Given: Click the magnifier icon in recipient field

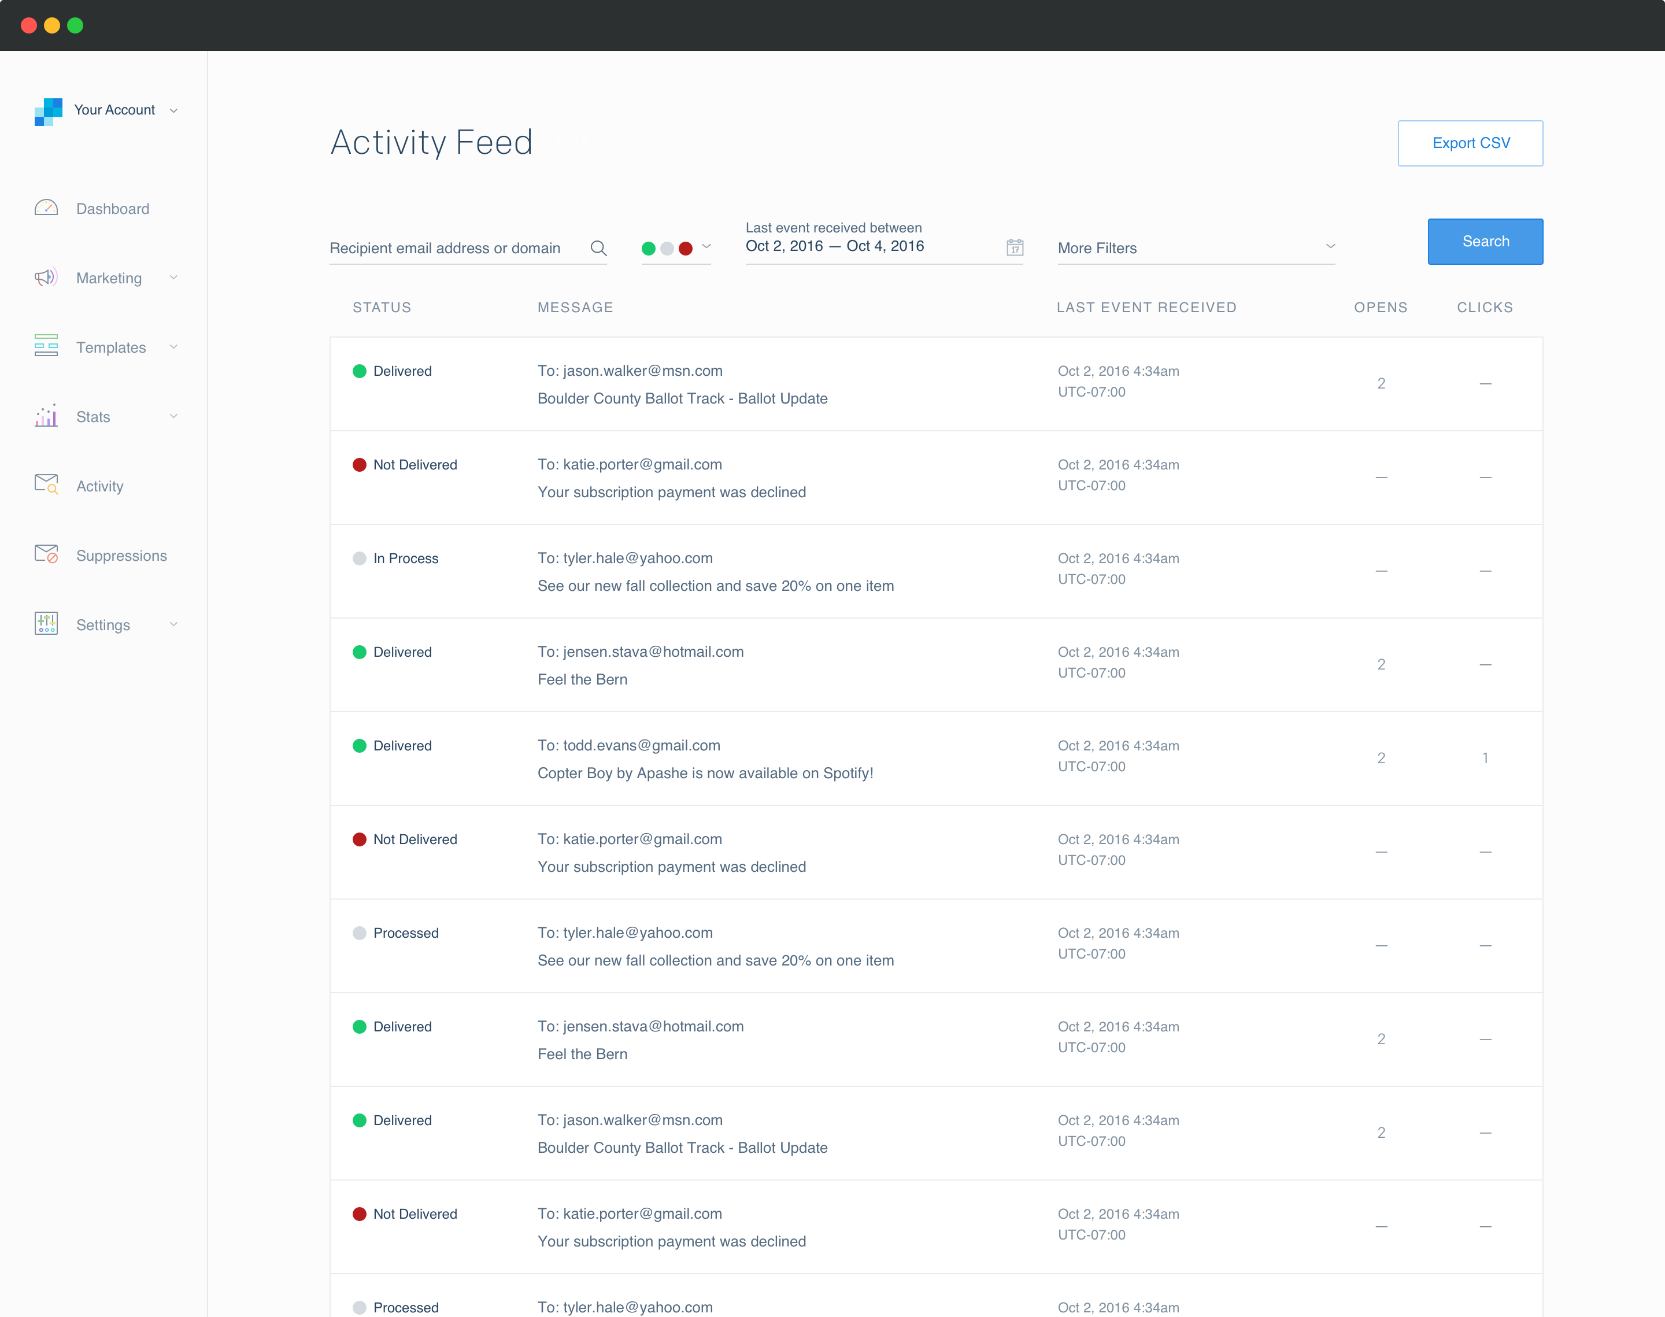Looking at the screenshot, I should 599,248.
